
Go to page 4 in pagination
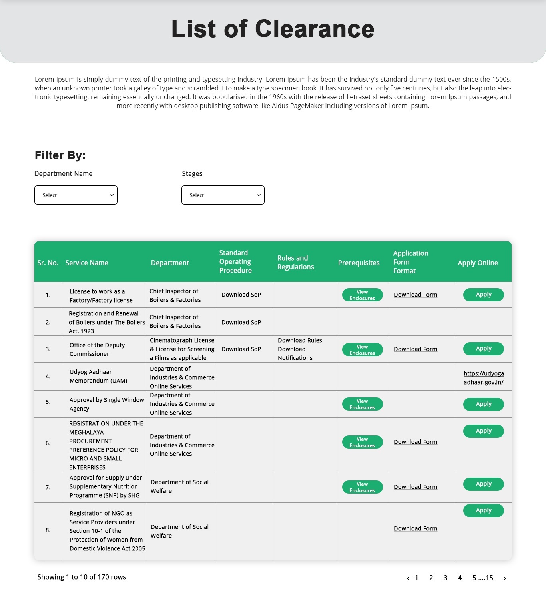(x=460, y=578)
